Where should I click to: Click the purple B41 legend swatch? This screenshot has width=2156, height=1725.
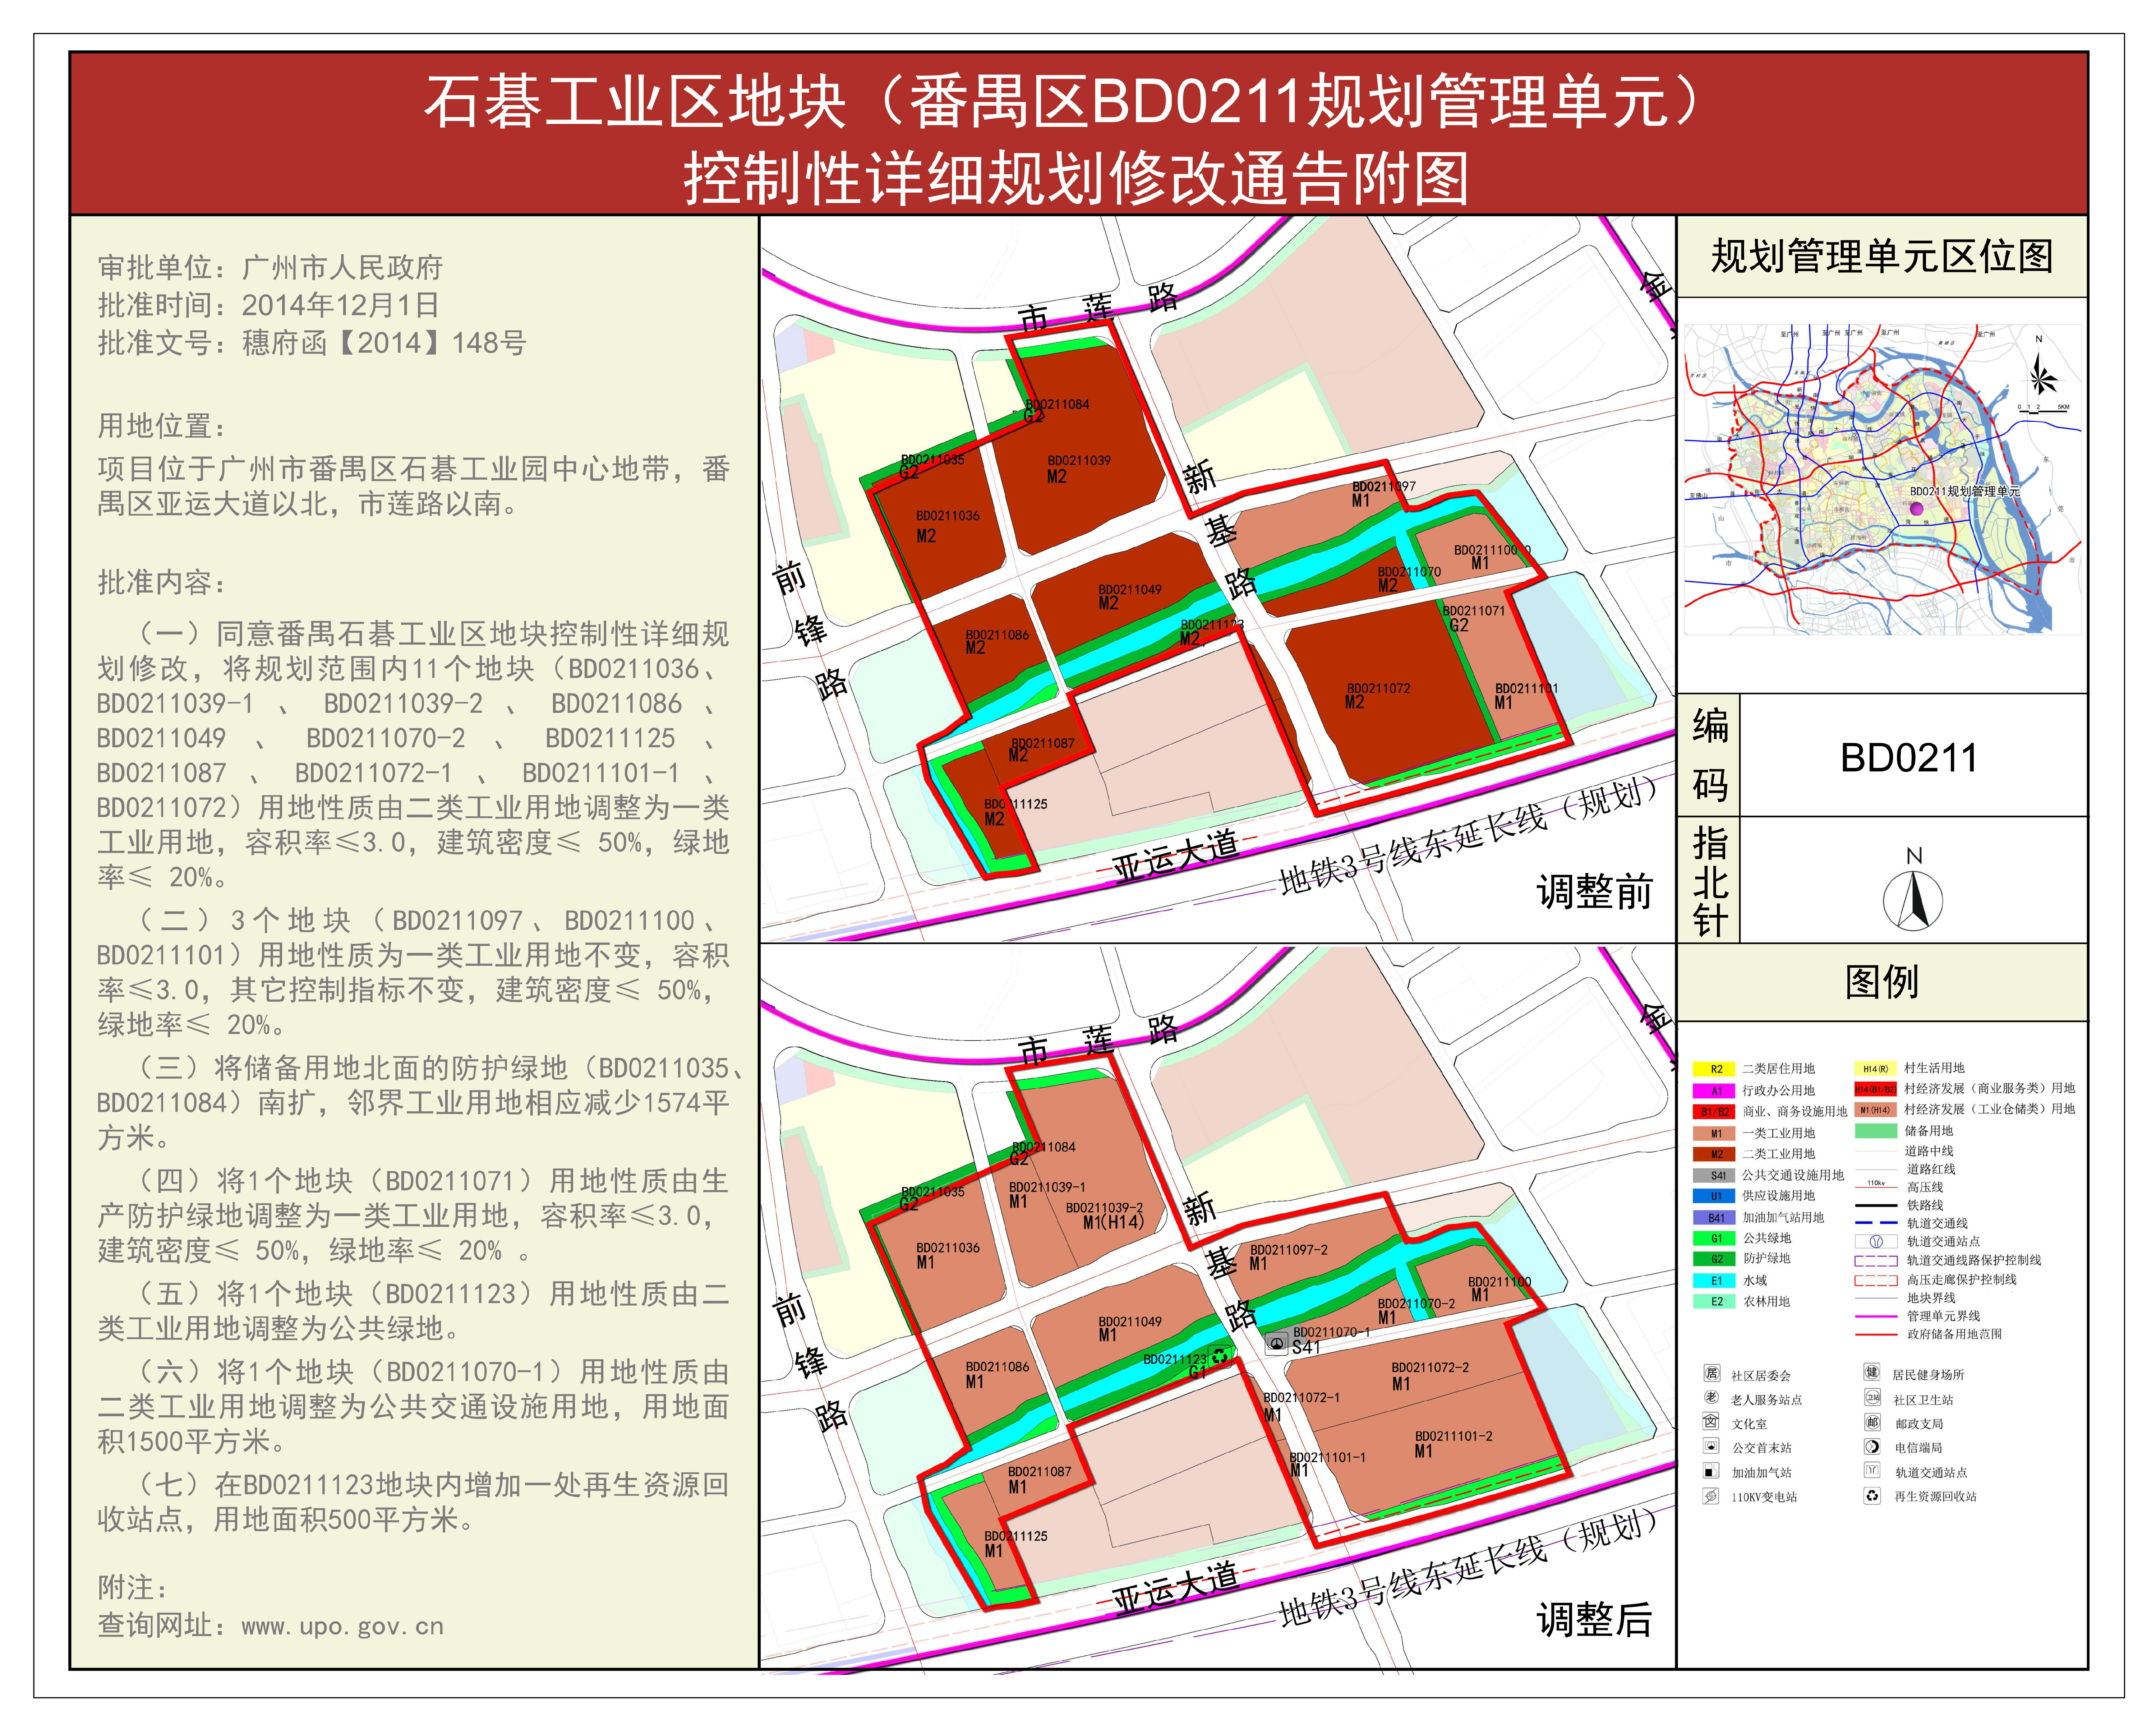point(1714,1217)
